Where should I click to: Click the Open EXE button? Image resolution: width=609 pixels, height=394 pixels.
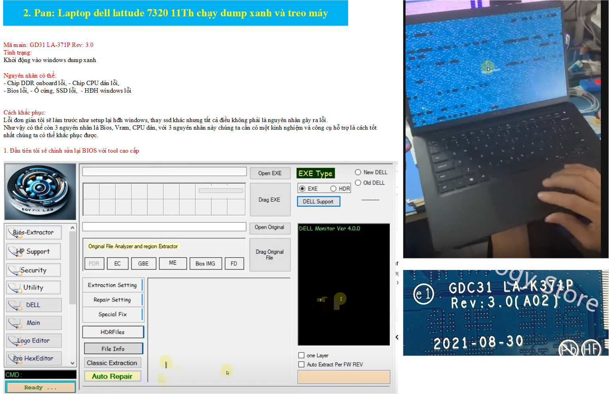[270, 173]
